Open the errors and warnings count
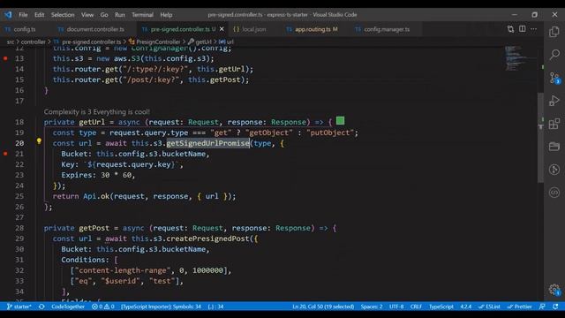 [x=103, y=307]
